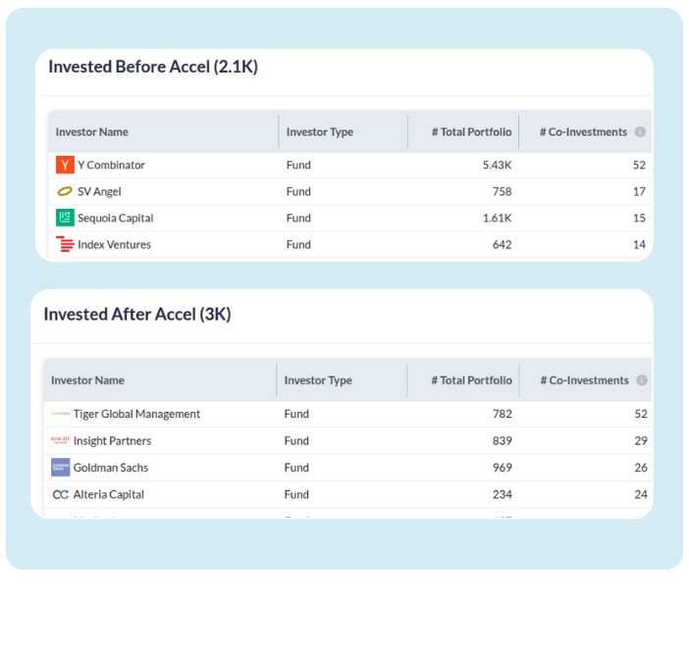Sort by Investor Name in After Accel table
Image resolution: width=689 pixels, height=652 pixels.
[x=87, y=380]
